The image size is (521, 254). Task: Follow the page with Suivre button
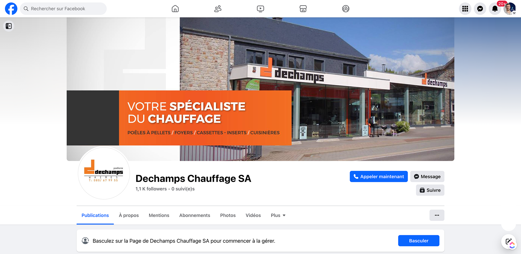(x=430, y=190)
